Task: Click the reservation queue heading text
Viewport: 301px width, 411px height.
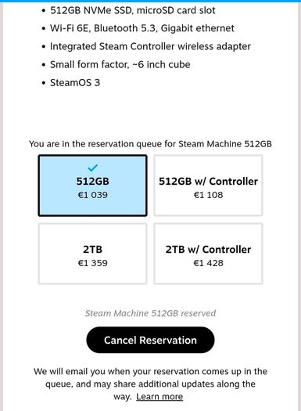Action: [x=150, y=144]
